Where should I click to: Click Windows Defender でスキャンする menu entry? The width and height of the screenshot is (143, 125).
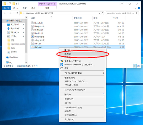83,65
